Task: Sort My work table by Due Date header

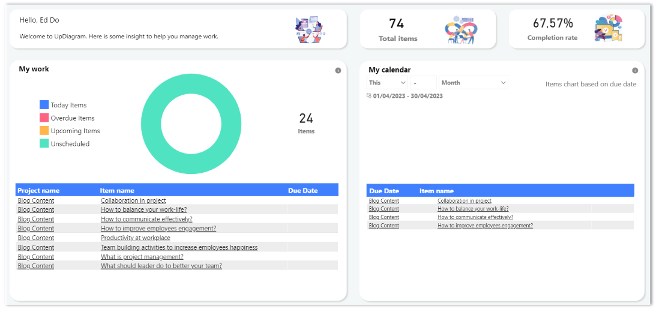Action: (302, 191)
